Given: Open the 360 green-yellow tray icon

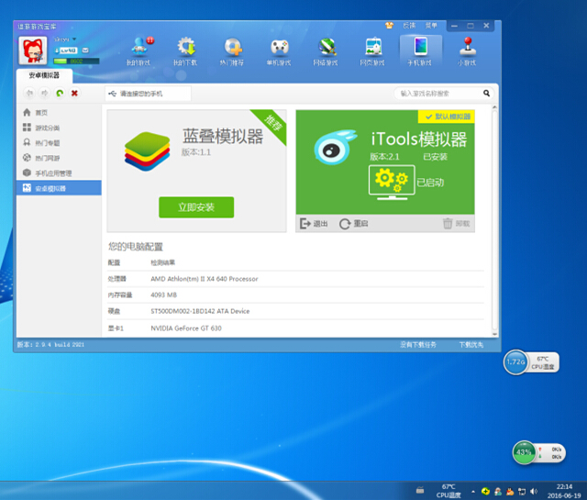Looking at the screenshot, I should [x=485, y=492].
